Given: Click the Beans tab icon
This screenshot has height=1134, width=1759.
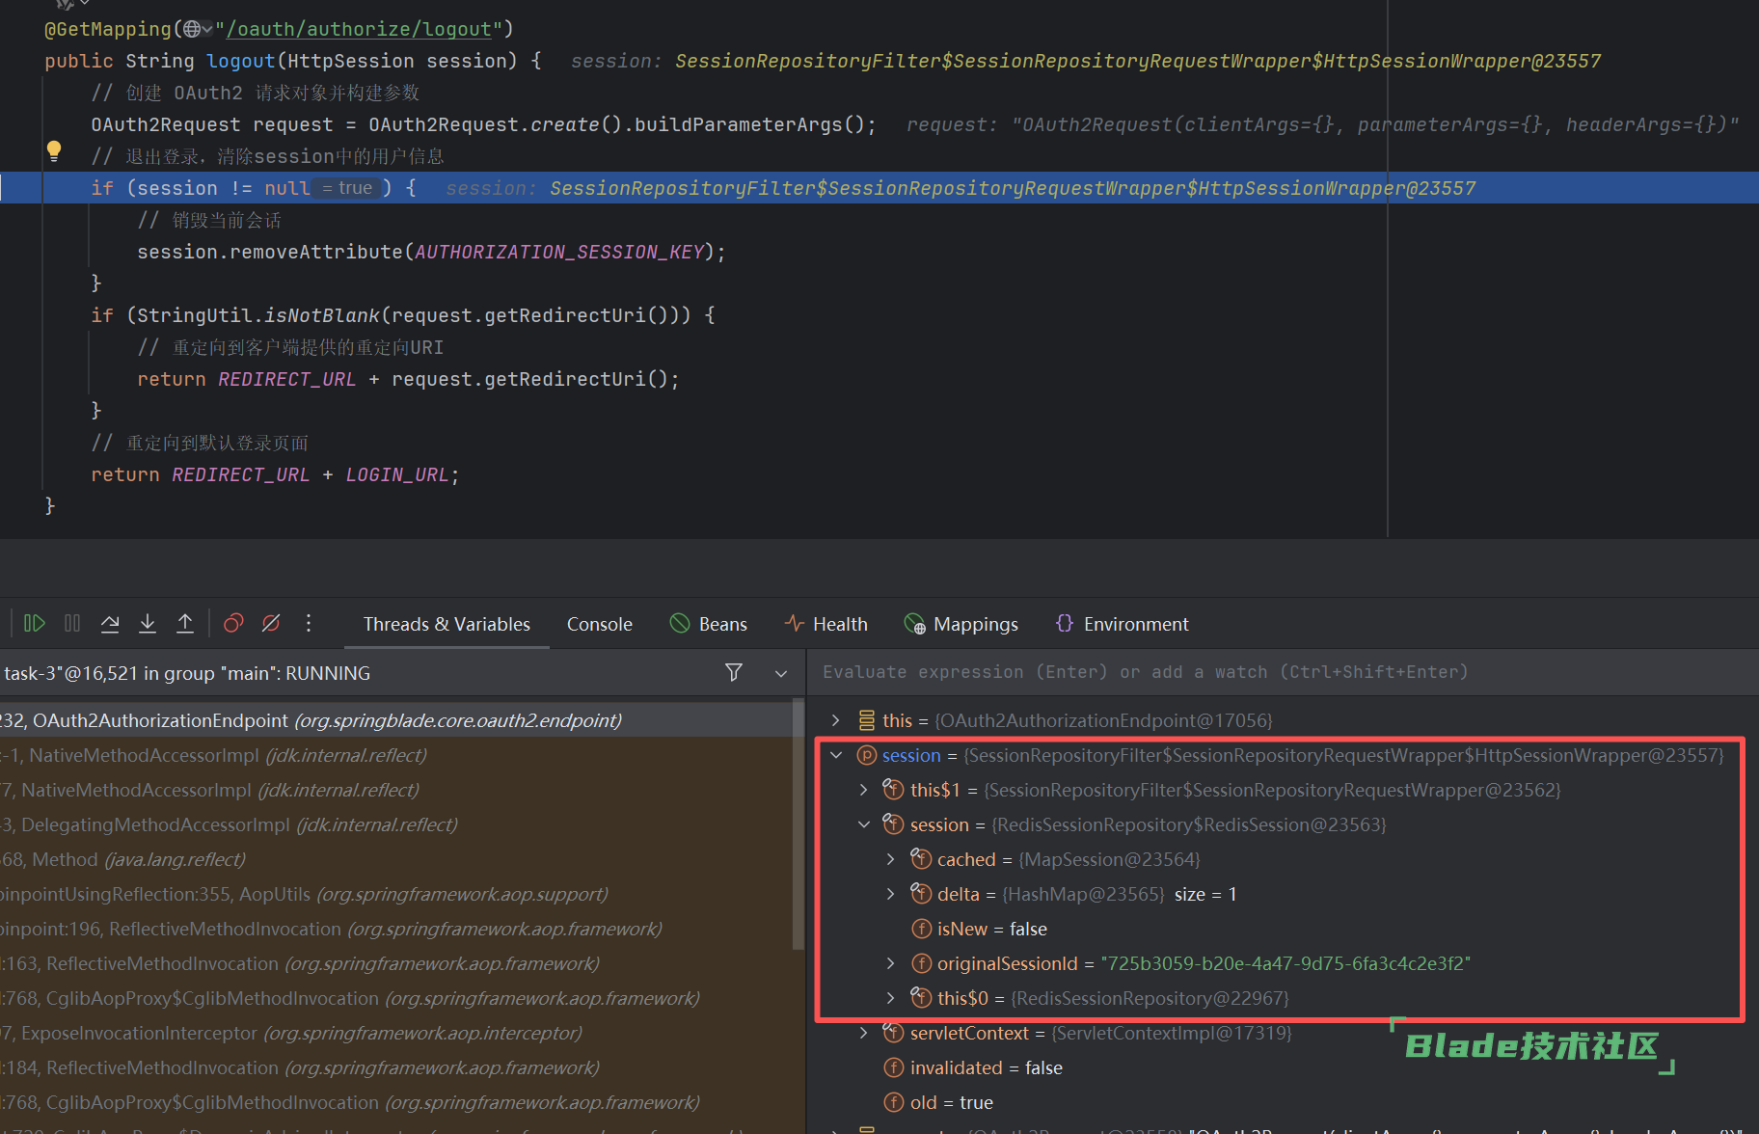Looking at the screenshot, I should 680,624.
